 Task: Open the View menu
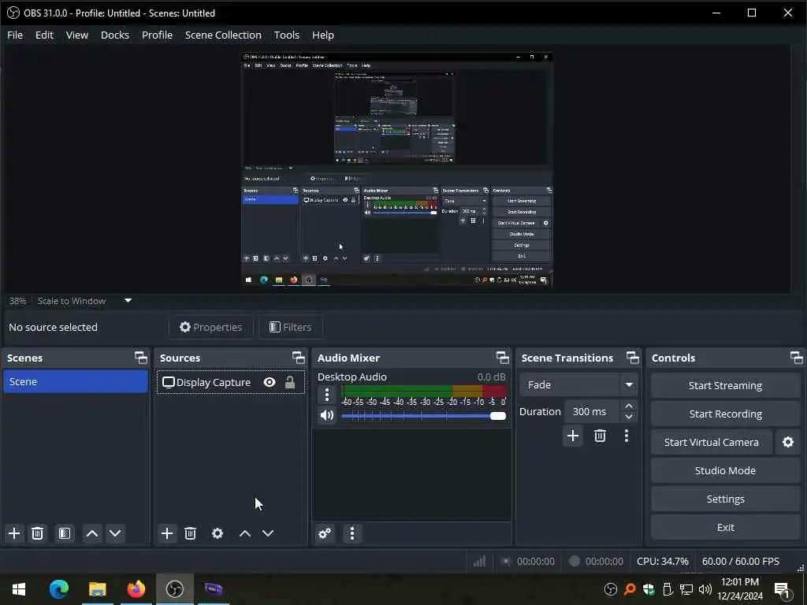76,35
